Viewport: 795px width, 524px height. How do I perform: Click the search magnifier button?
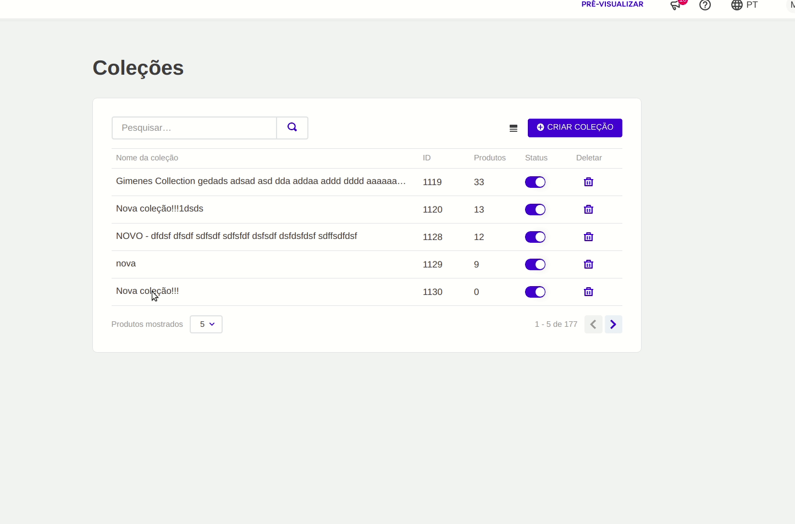click(x=292, y=128)
